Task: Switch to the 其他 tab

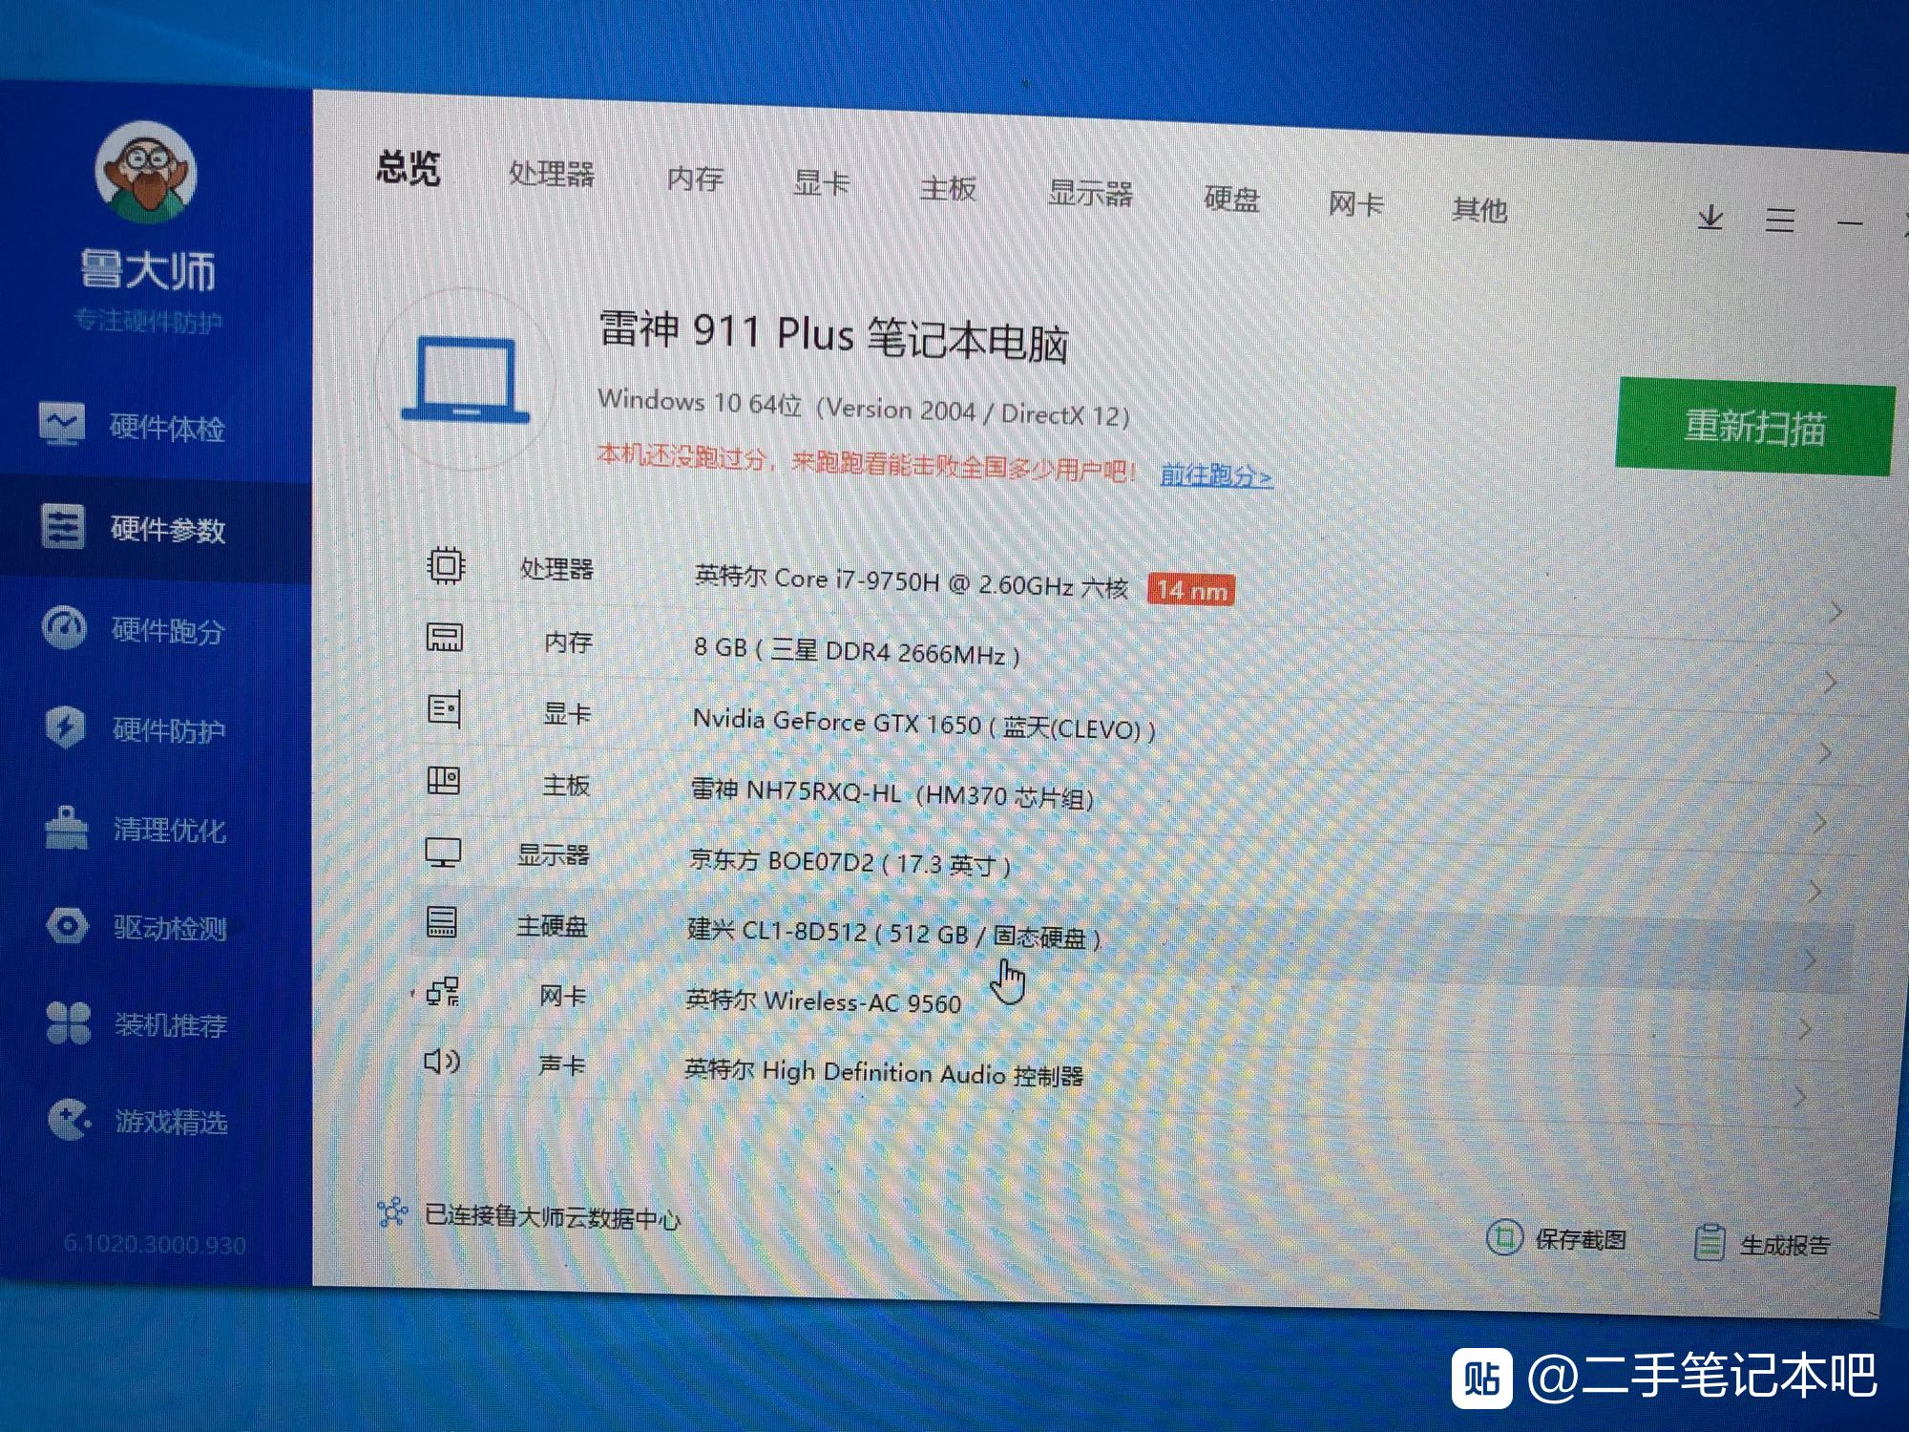Action: (x=1479, y=209)
